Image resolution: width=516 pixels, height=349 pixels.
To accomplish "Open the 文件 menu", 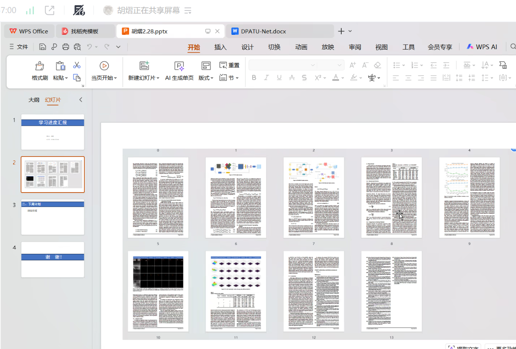I will [19, 47].
